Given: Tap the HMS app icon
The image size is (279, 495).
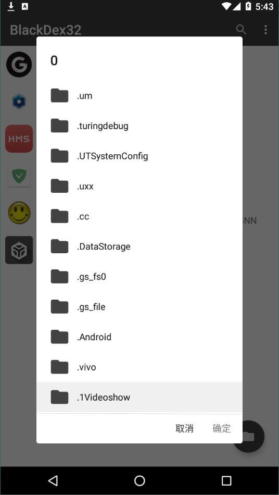Looking at the screenshot, I should click(x=19, y=139).
